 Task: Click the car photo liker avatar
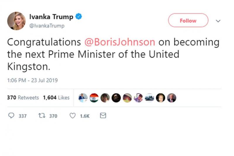pyautogui.click(x=149, y=98)
